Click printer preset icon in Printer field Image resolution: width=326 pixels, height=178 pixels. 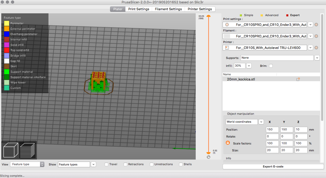point(227,48)
